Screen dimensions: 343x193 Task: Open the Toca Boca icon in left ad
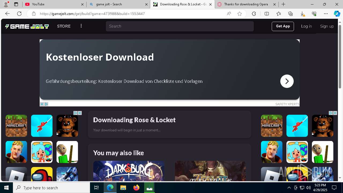42,152
